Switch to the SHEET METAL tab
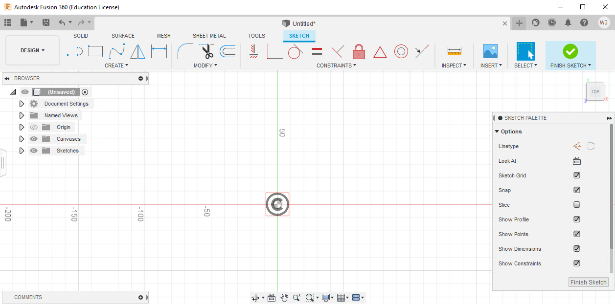Viewport: 615px width, 304px height. (x=209, y=35)
